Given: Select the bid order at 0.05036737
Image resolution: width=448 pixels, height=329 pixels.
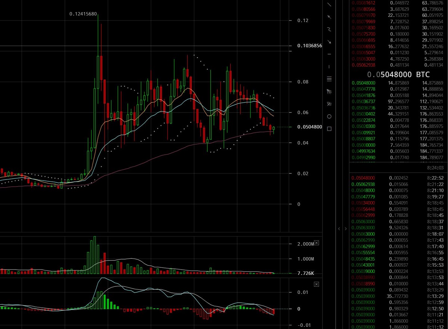Looking at the screenshot, I should [398, 102].
